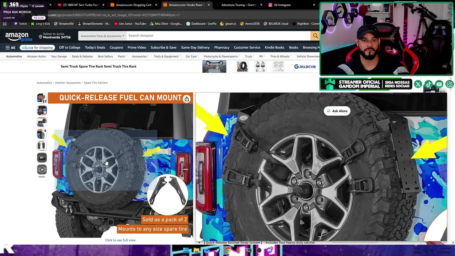455x256 pixels.
Task: Open the Nightbot bookmark
Action: click(306, 24)
